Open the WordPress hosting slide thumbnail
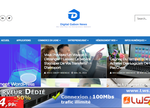Viewport: 150px width, 108px height. point(20,65)
